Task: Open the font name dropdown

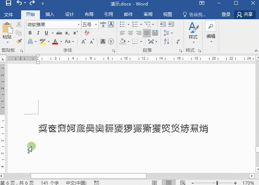Action: [78, 25]
